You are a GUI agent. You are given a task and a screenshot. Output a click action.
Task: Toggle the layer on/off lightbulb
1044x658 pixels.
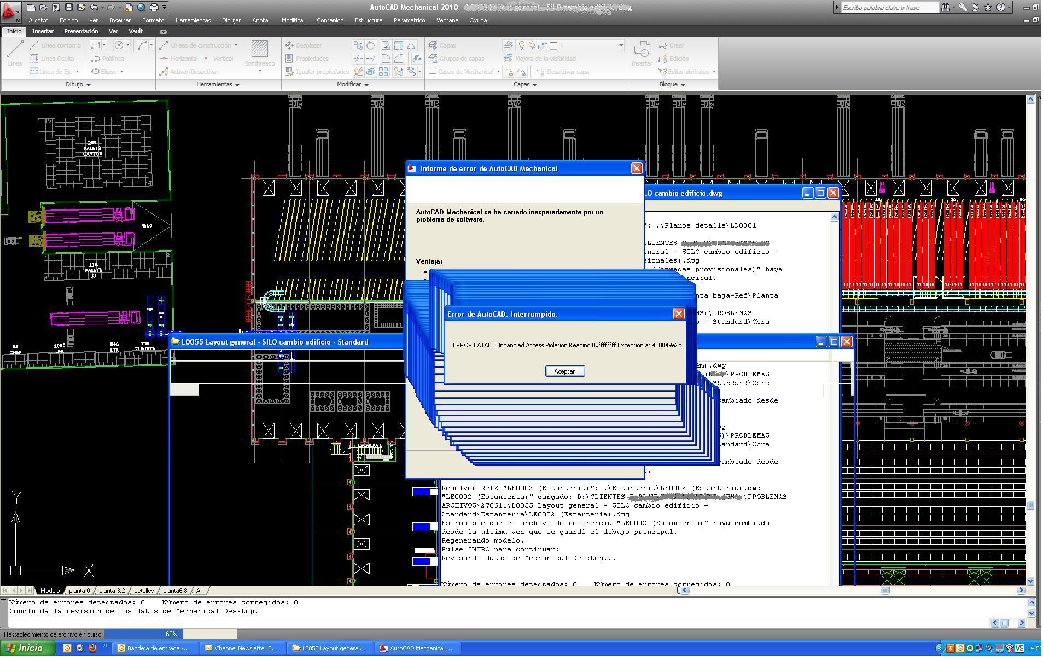tap(521, 45)
